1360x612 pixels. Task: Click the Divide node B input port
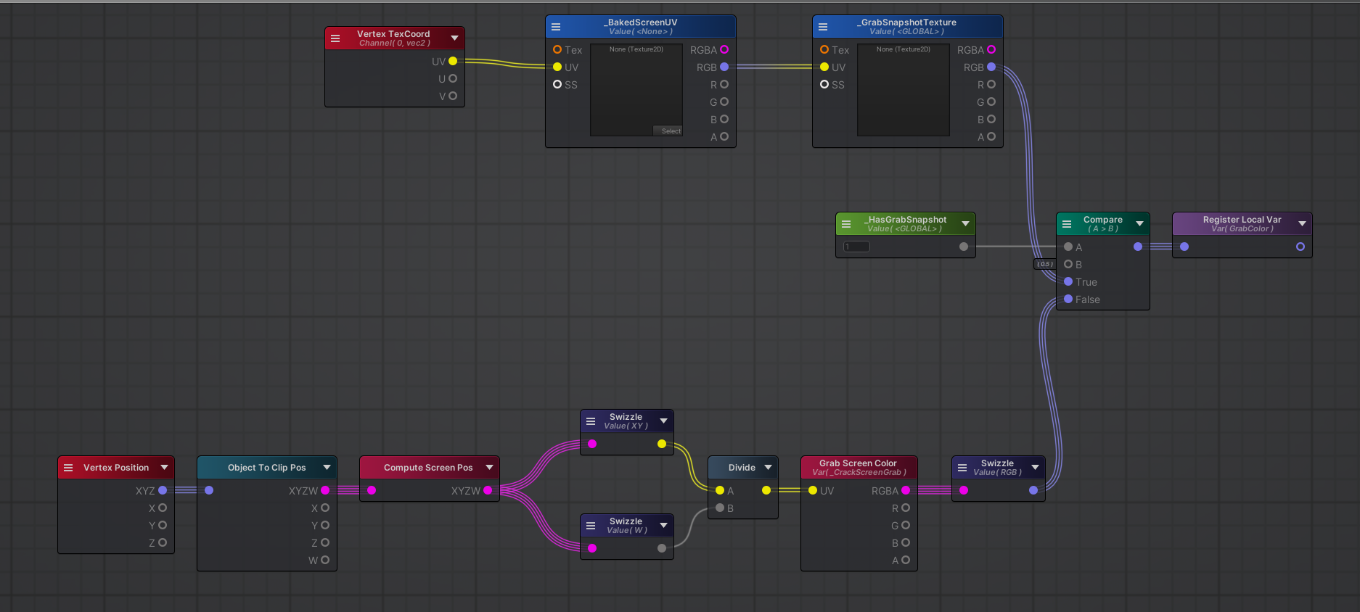pyautogui.click(x=720, y=508)
